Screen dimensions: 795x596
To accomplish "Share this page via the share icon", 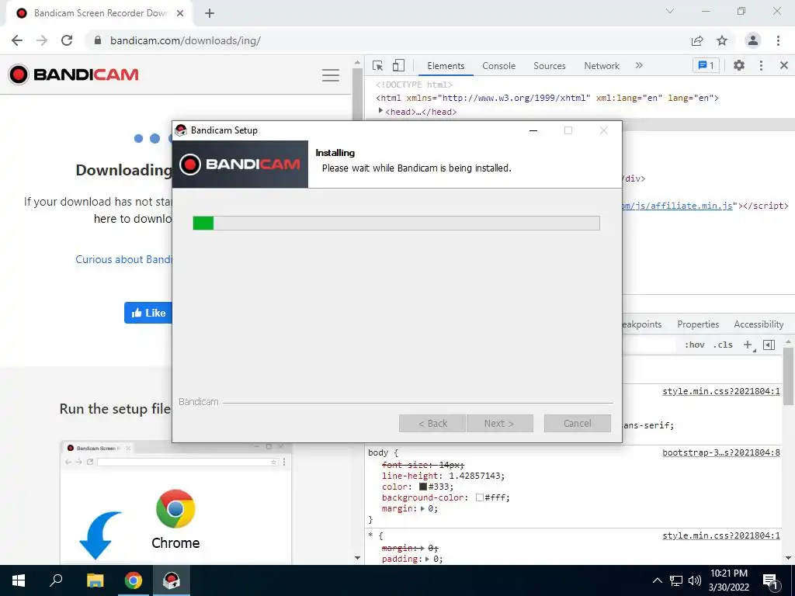I will 697,40.
